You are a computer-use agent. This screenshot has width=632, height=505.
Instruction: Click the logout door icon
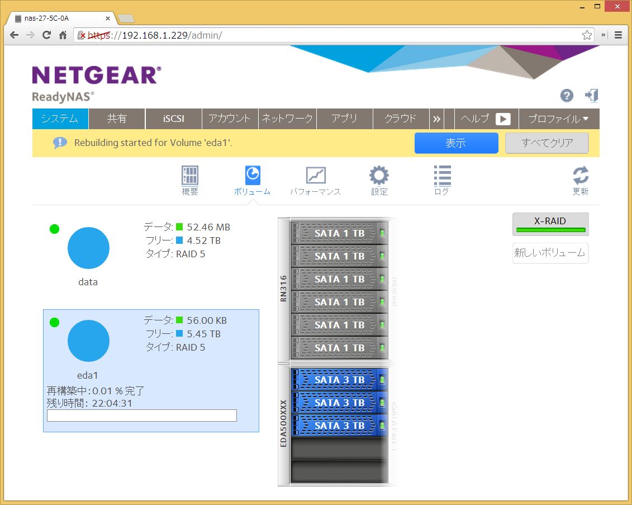(x=591, y=96)
